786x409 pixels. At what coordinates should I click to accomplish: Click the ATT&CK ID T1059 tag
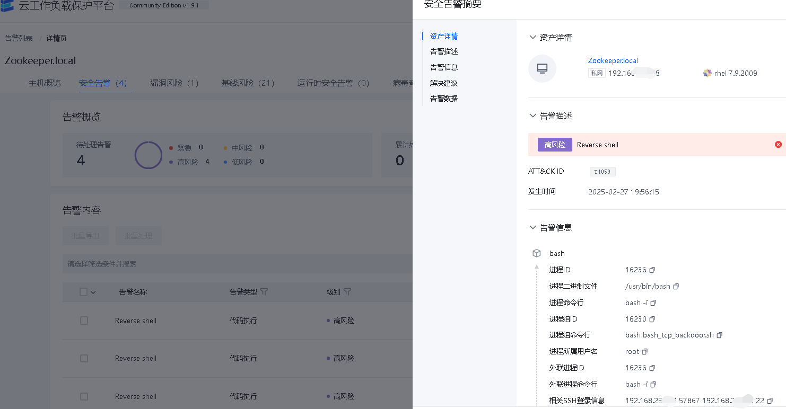(602, 172)
